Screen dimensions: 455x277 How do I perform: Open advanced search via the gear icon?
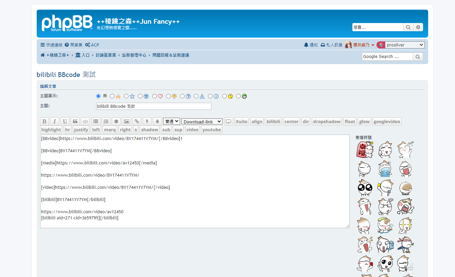coord(418,27)
